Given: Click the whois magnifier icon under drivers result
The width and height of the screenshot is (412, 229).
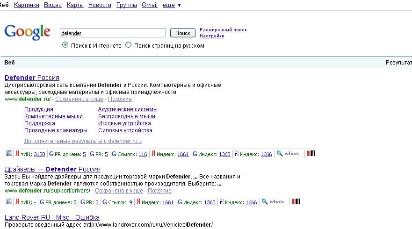Looking at the screenshot, I should [265, 202].
